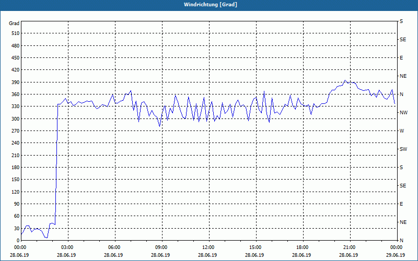
Task: Select the 210 axis tick label
Action: click(x=16, y=155)
